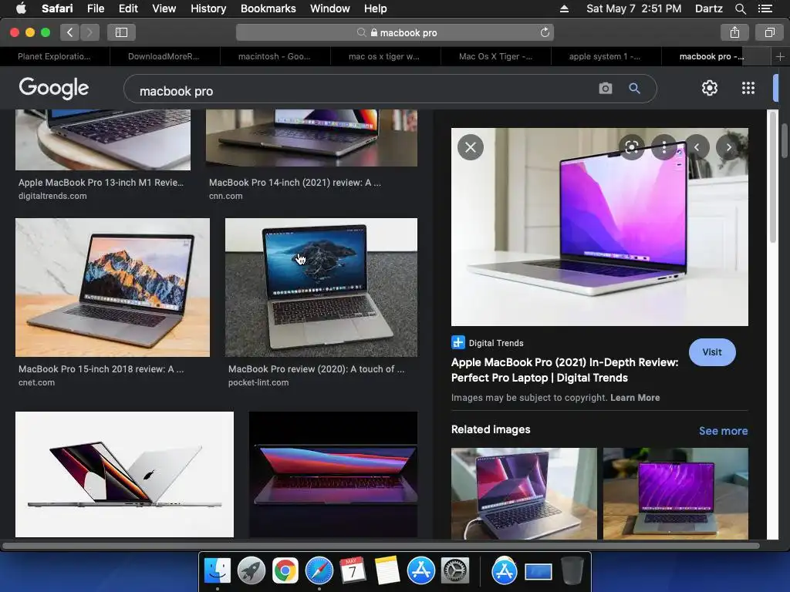
Task: Click the See more link
Action: click(x=723, y=431)
